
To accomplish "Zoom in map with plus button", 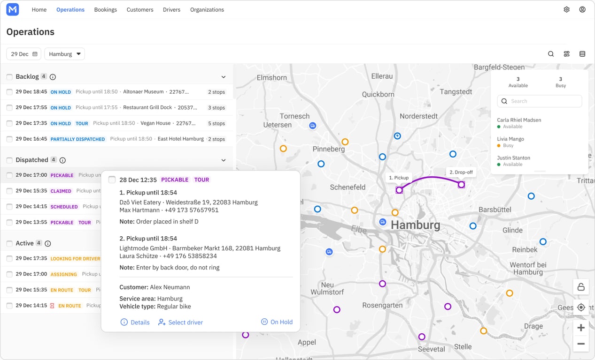I will (581, 328).
